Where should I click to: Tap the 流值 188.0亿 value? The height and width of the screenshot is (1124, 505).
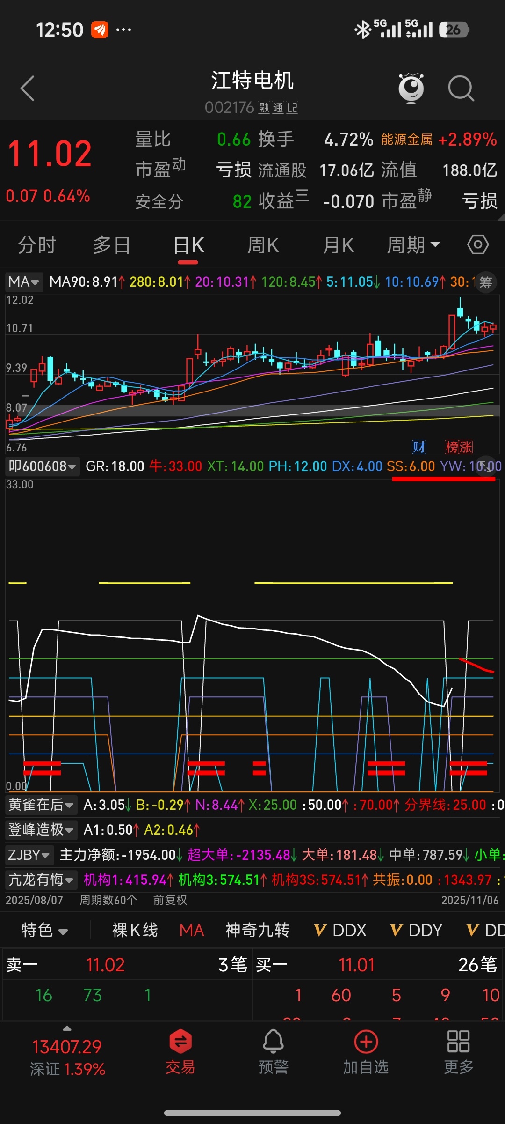[470, 170]
